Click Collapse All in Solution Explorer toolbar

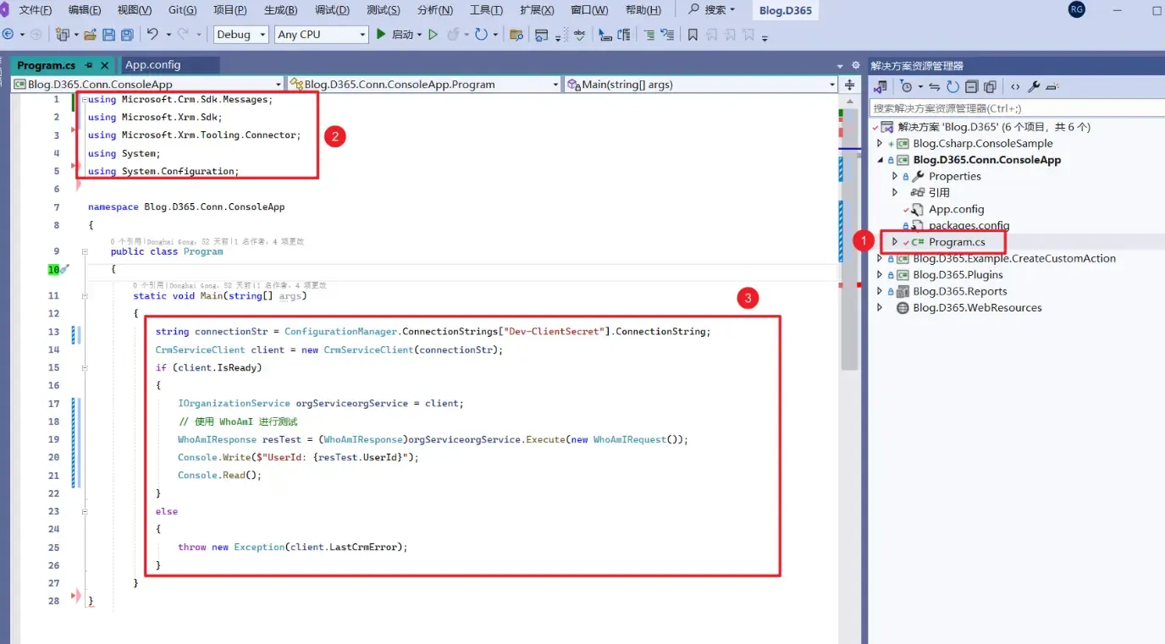pyautogui.click(x=971, y=86)
